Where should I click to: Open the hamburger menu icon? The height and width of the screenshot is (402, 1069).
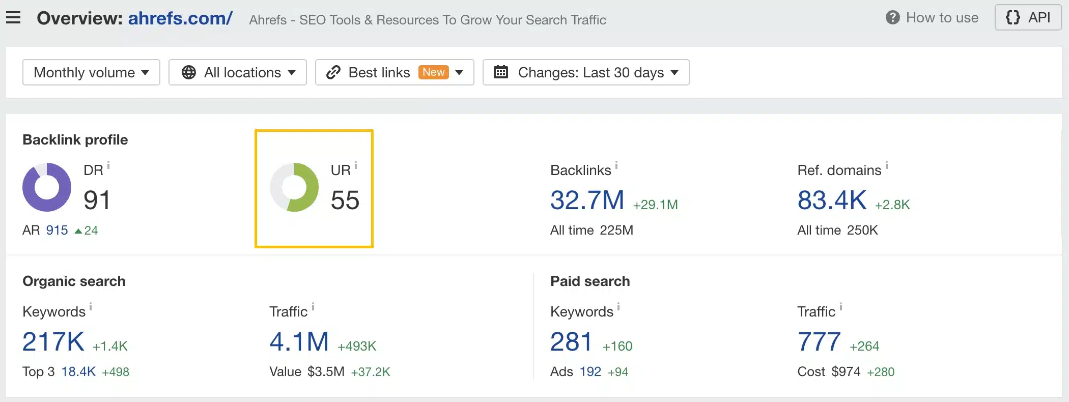13,18
